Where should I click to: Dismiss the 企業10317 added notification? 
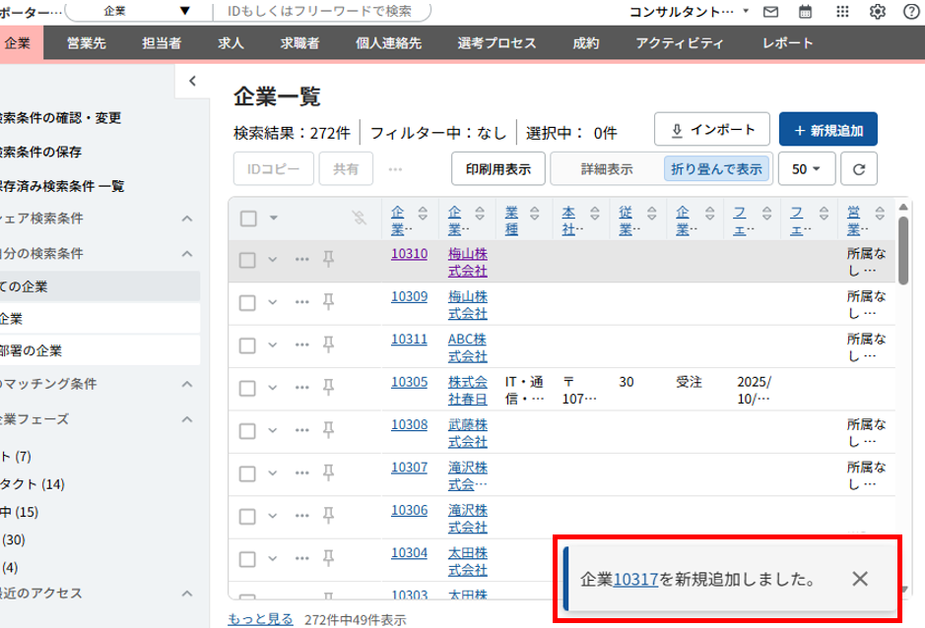click(x=859, y=579)
